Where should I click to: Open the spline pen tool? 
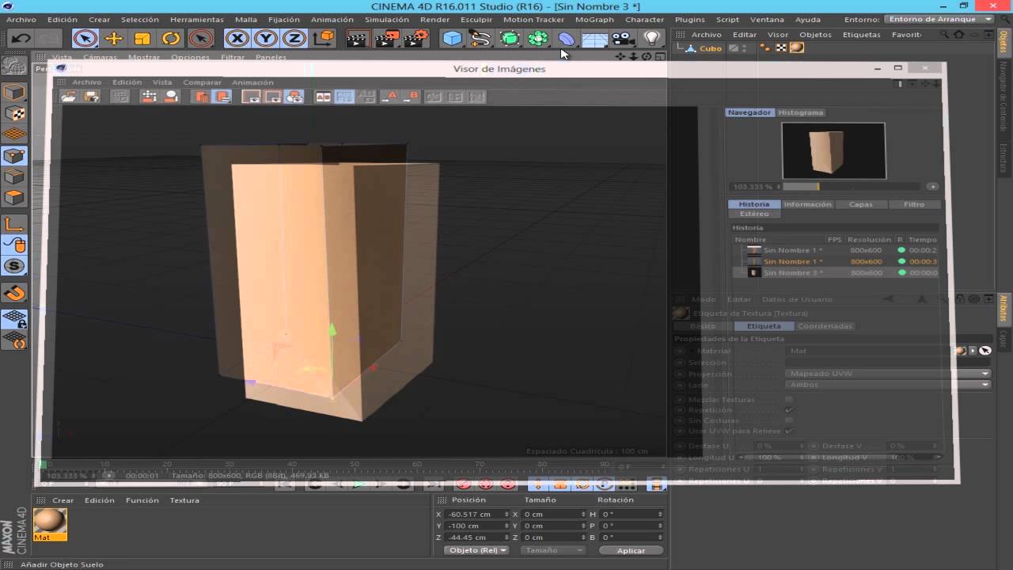click(480, 38)
